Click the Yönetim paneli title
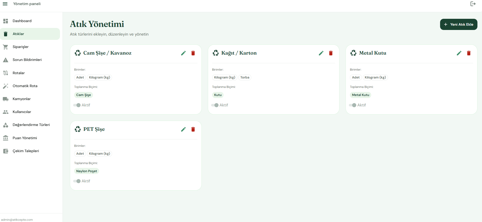 coord(27,4)
